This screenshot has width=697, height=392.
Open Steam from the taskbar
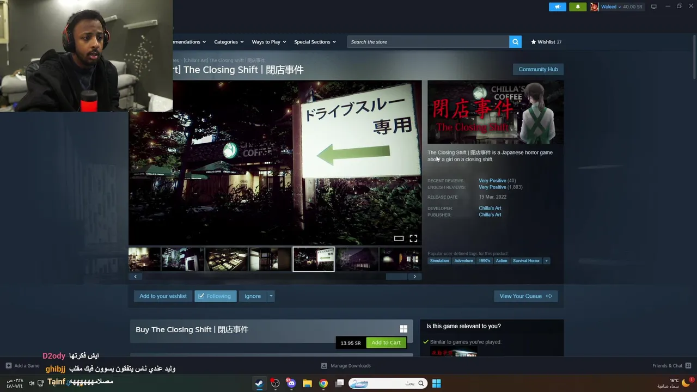tap(259, 383)
